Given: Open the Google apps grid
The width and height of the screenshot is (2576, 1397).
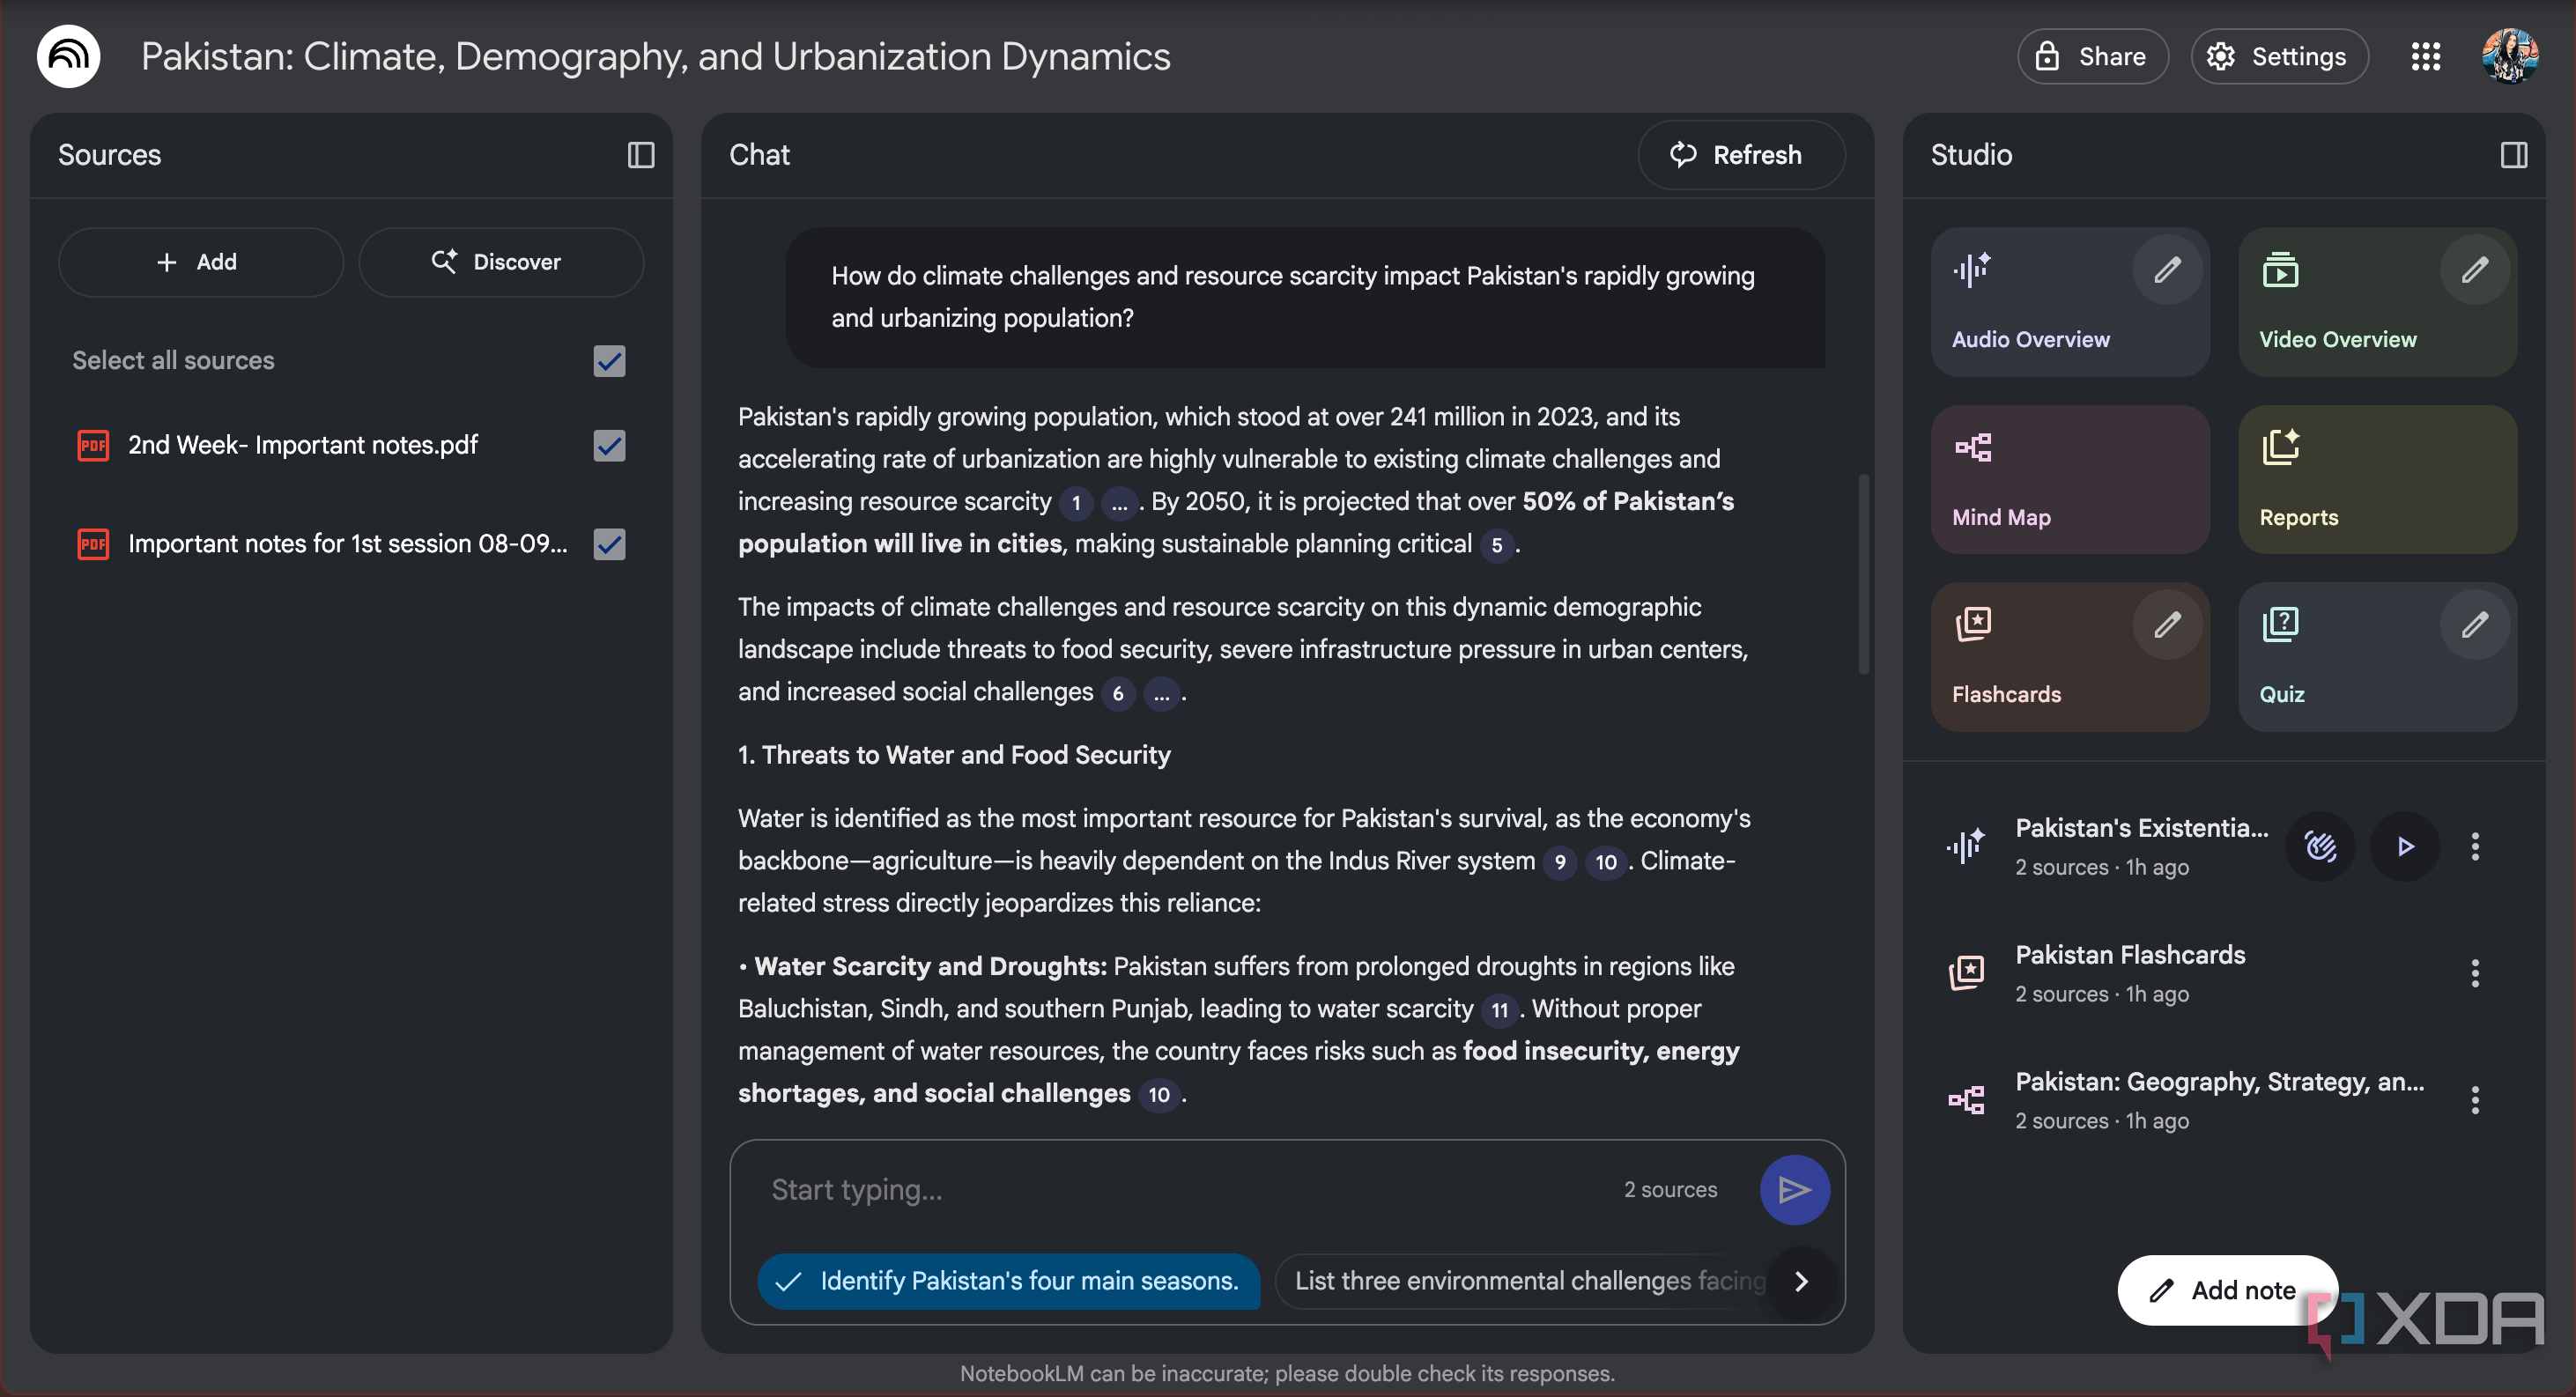Looking at the screenshot, I should (2426, 56).
